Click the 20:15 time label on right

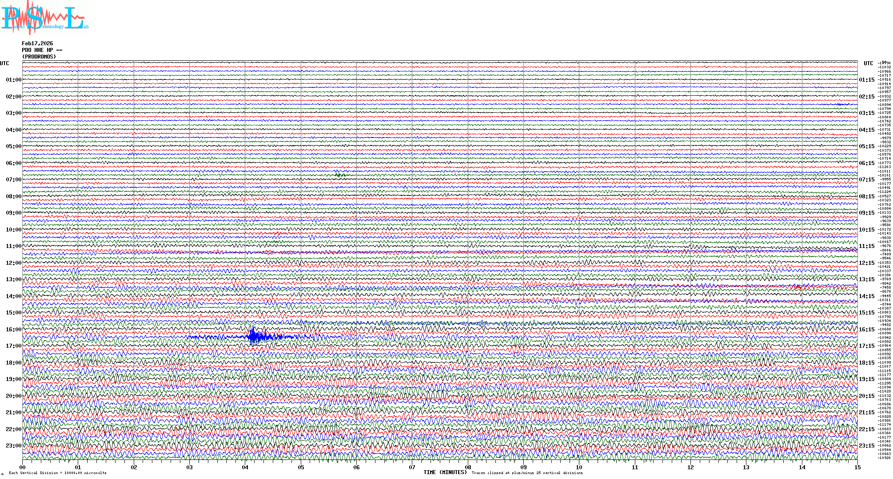pos(866,396)
